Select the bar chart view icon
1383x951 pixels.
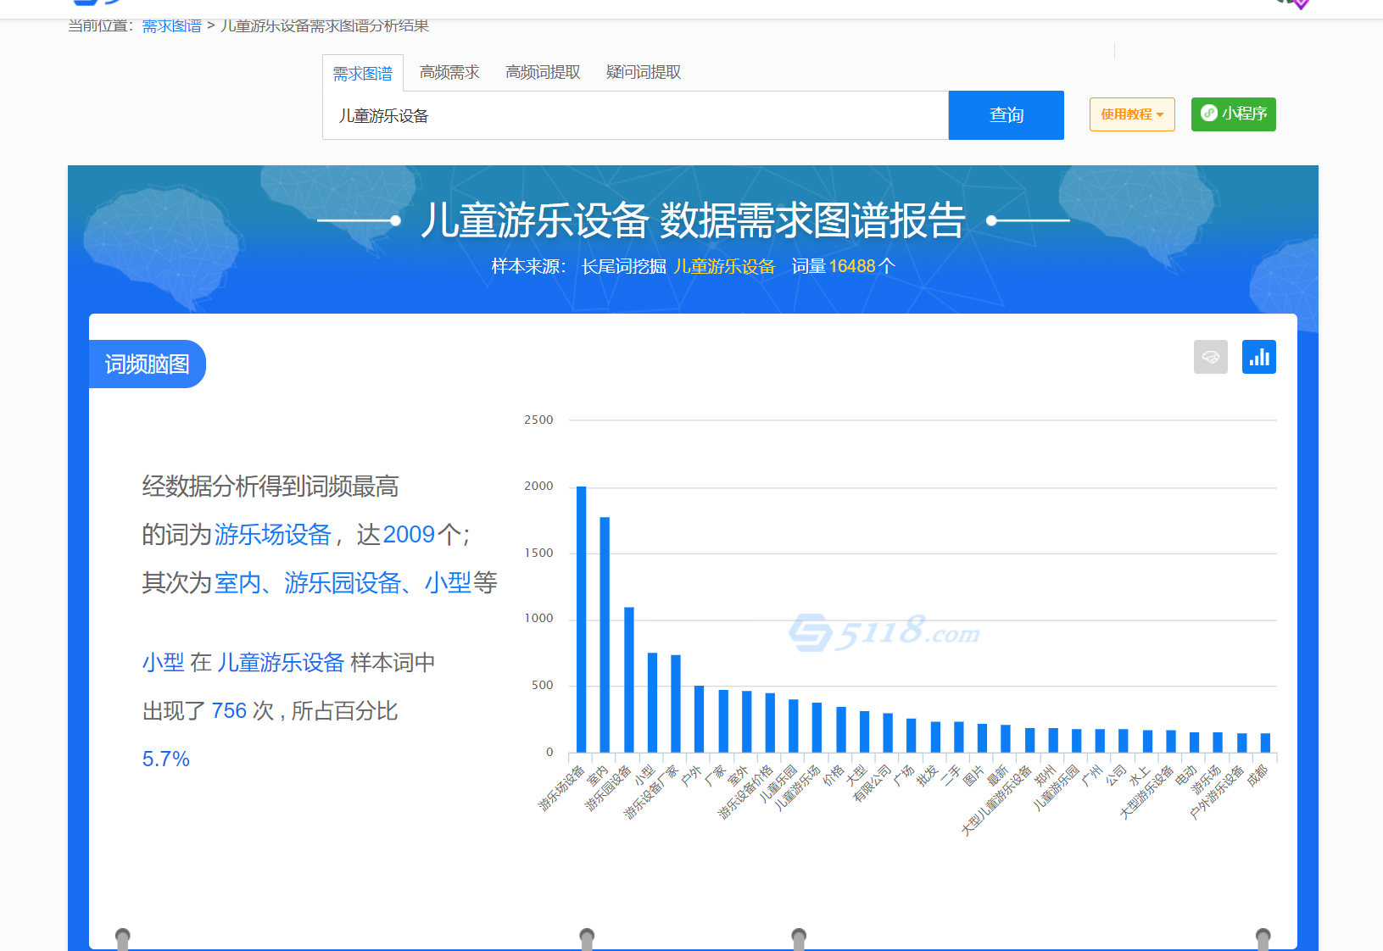point(1258,357)
